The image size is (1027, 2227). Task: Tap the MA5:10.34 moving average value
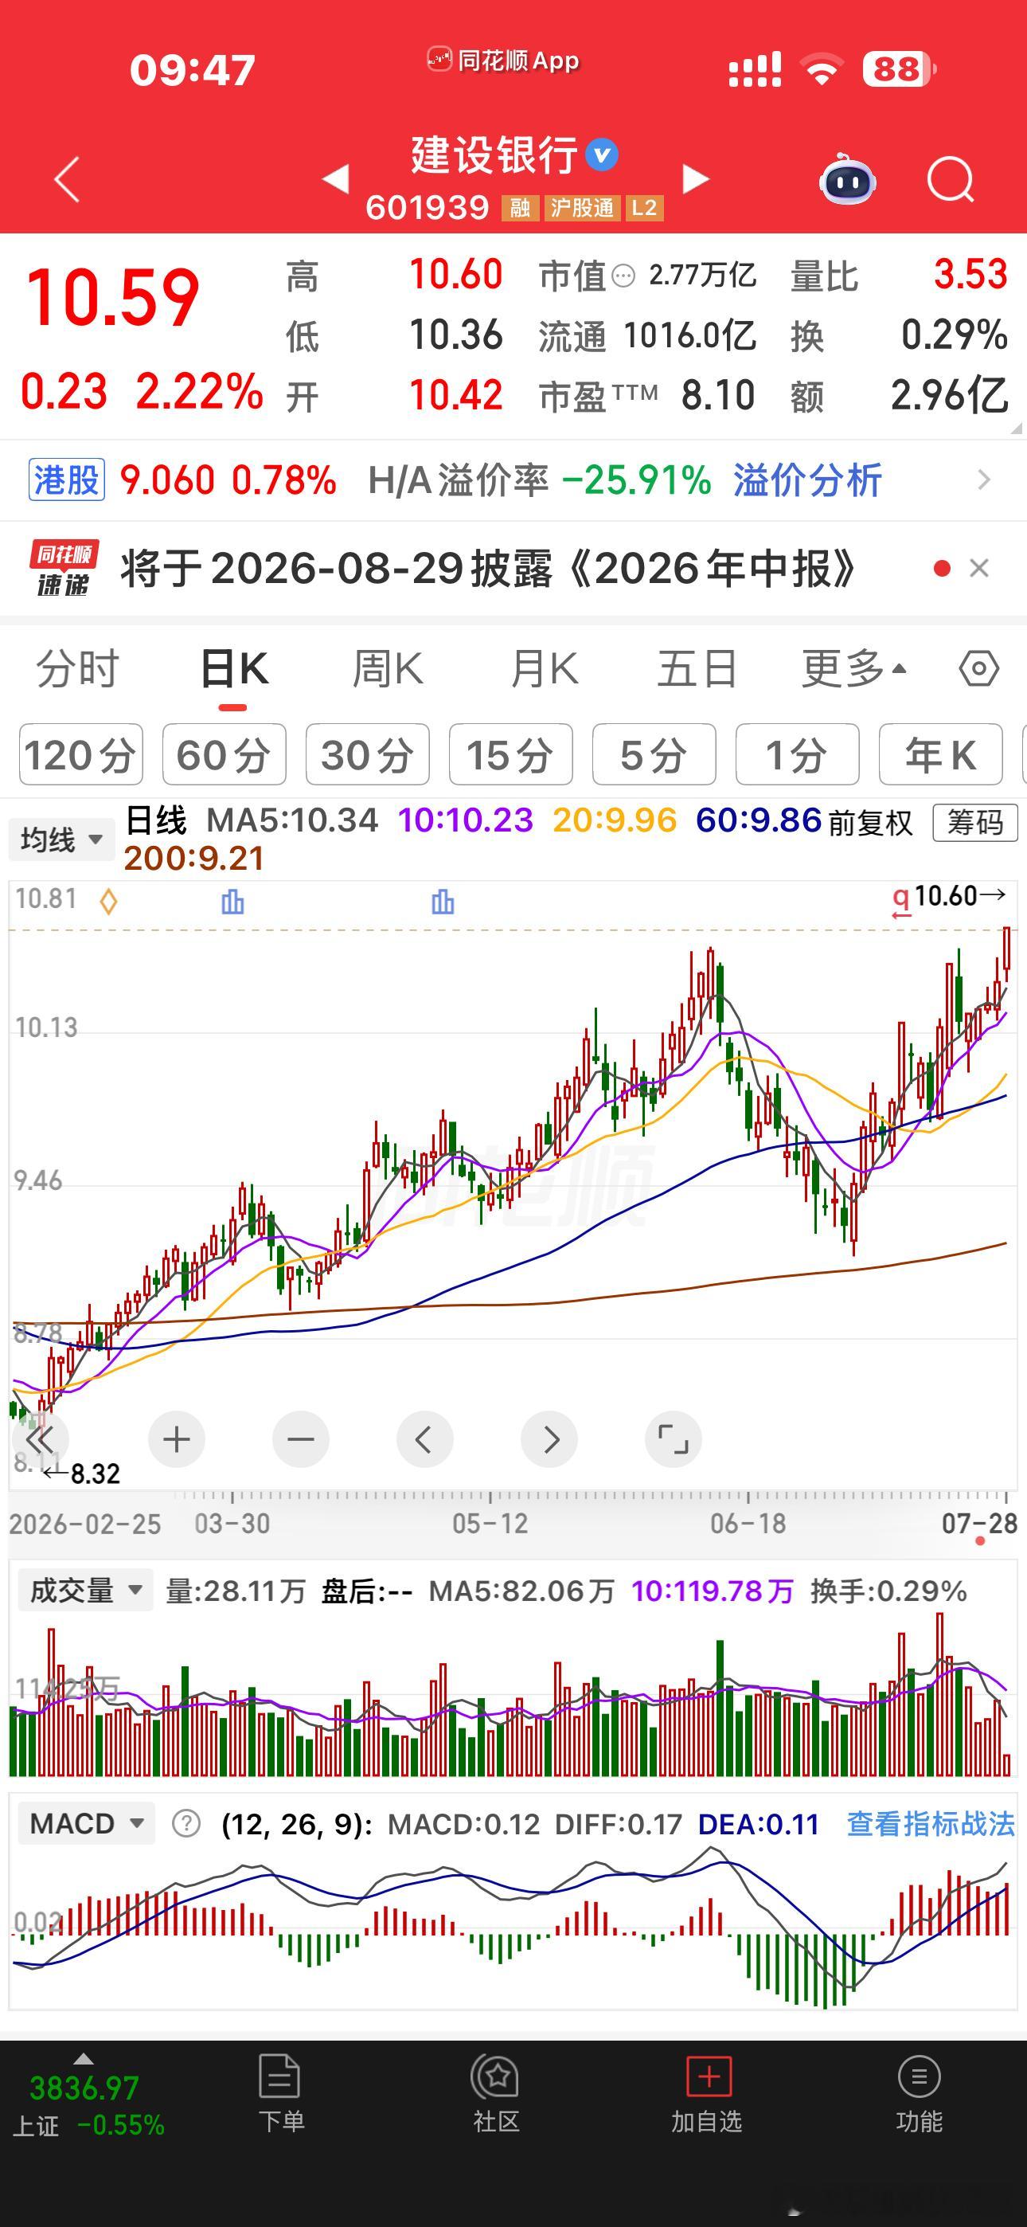point(292,820)
